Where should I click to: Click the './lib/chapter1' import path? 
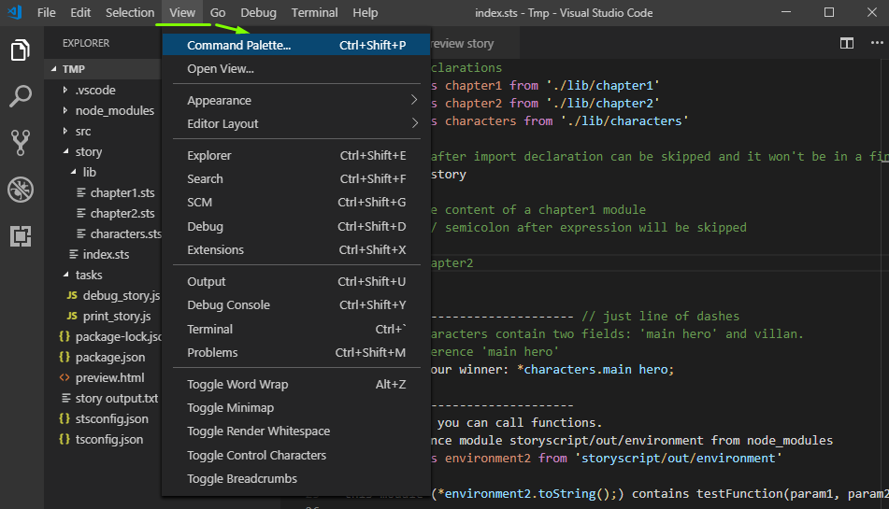(603, 86)
